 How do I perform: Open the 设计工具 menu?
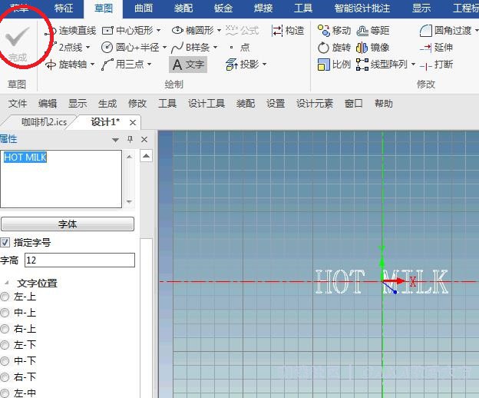tap(206, 104)
